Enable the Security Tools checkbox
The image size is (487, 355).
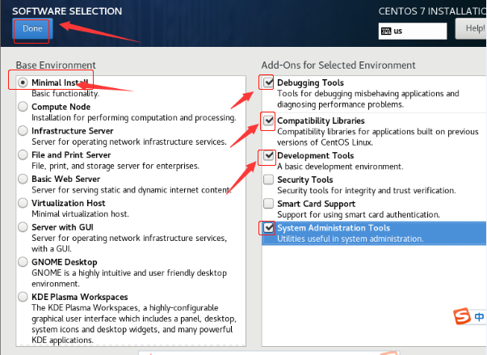coord(268,180)
